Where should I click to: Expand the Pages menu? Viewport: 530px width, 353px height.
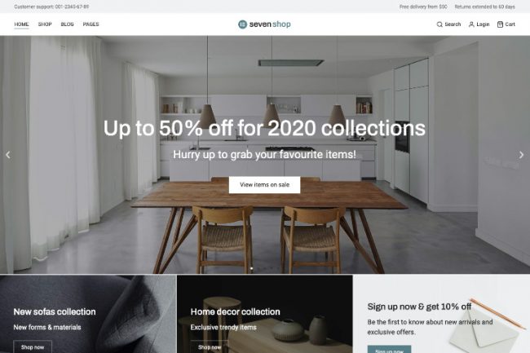coord(91,24)
